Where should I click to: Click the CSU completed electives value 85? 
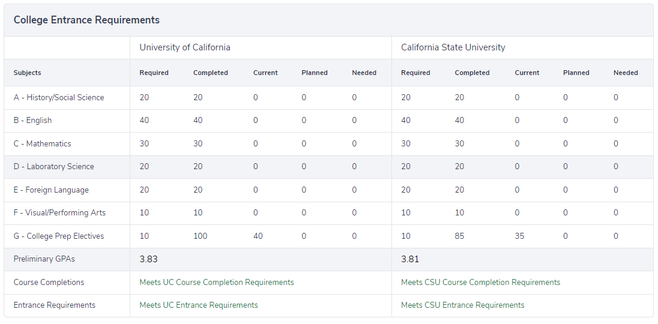(459, 236)
